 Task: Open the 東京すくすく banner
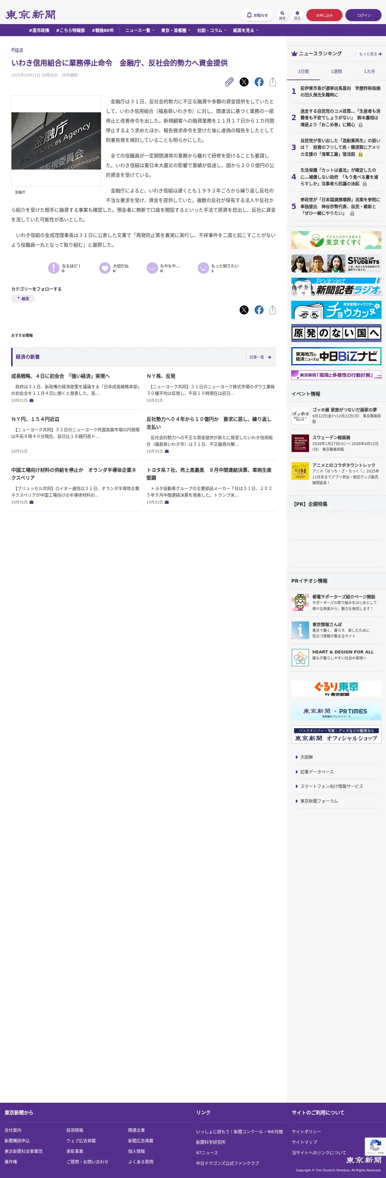pos(336,240)
